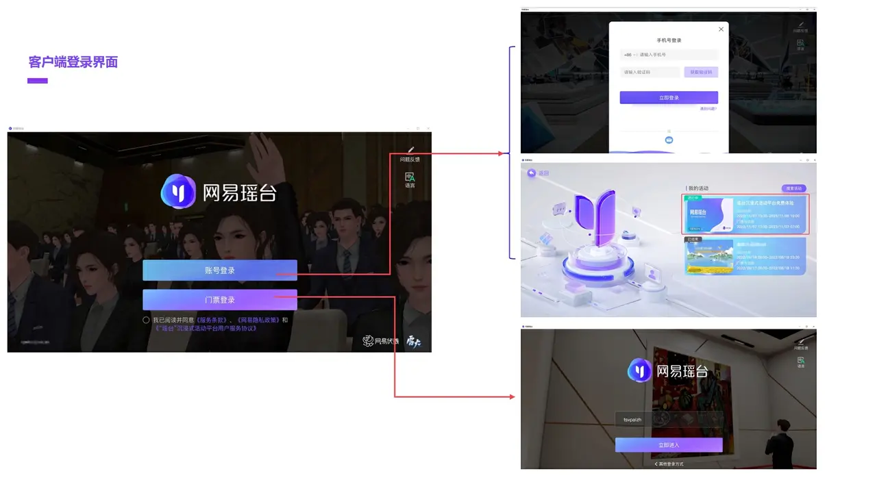Click the 搜索活动 search activity button
Image resolution: width=877 pixels, height=493 pixels.
click(794, 188)
